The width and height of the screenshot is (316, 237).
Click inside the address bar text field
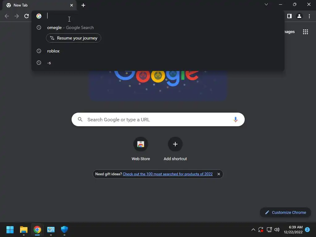161,16
